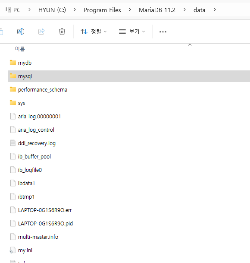The height and width of the screenshot is (263, 250).
Task: Select the performance_schema folder icon
Action: point(13,89)
